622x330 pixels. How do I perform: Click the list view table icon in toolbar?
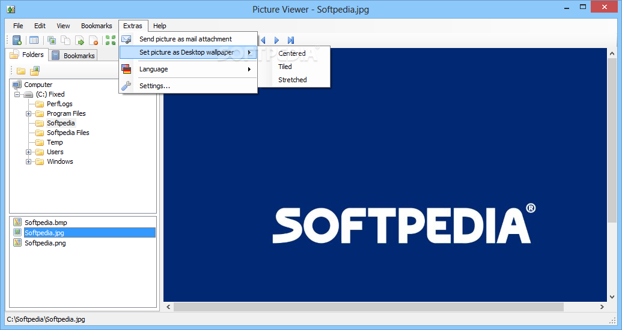pyautogui.click(x=34, y=40)
